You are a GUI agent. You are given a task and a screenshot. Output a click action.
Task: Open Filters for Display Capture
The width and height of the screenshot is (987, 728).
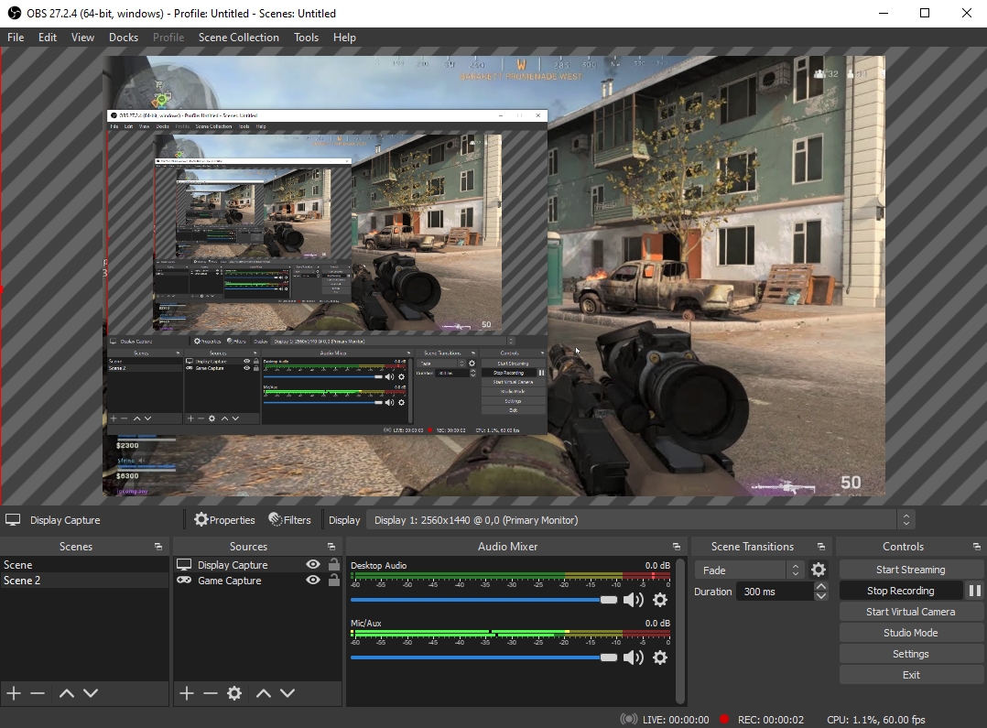290,520
